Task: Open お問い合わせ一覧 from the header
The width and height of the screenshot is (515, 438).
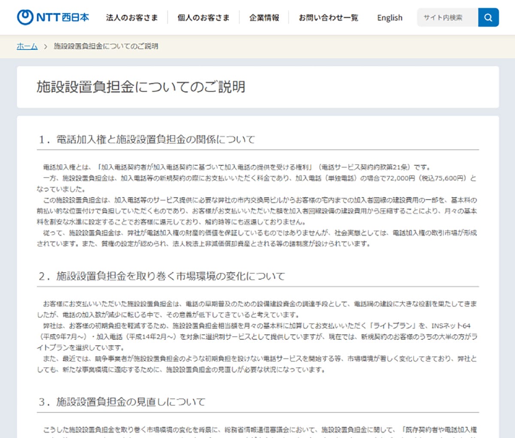Action: point(328,18)
